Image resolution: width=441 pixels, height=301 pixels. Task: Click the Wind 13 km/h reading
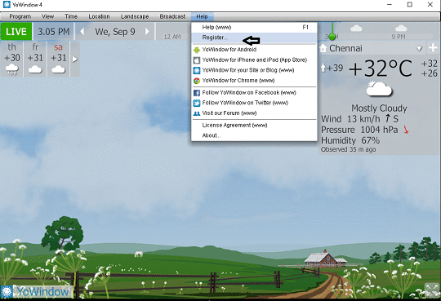click(359, 119)
